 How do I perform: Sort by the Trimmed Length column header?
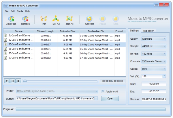pos(46,31)
